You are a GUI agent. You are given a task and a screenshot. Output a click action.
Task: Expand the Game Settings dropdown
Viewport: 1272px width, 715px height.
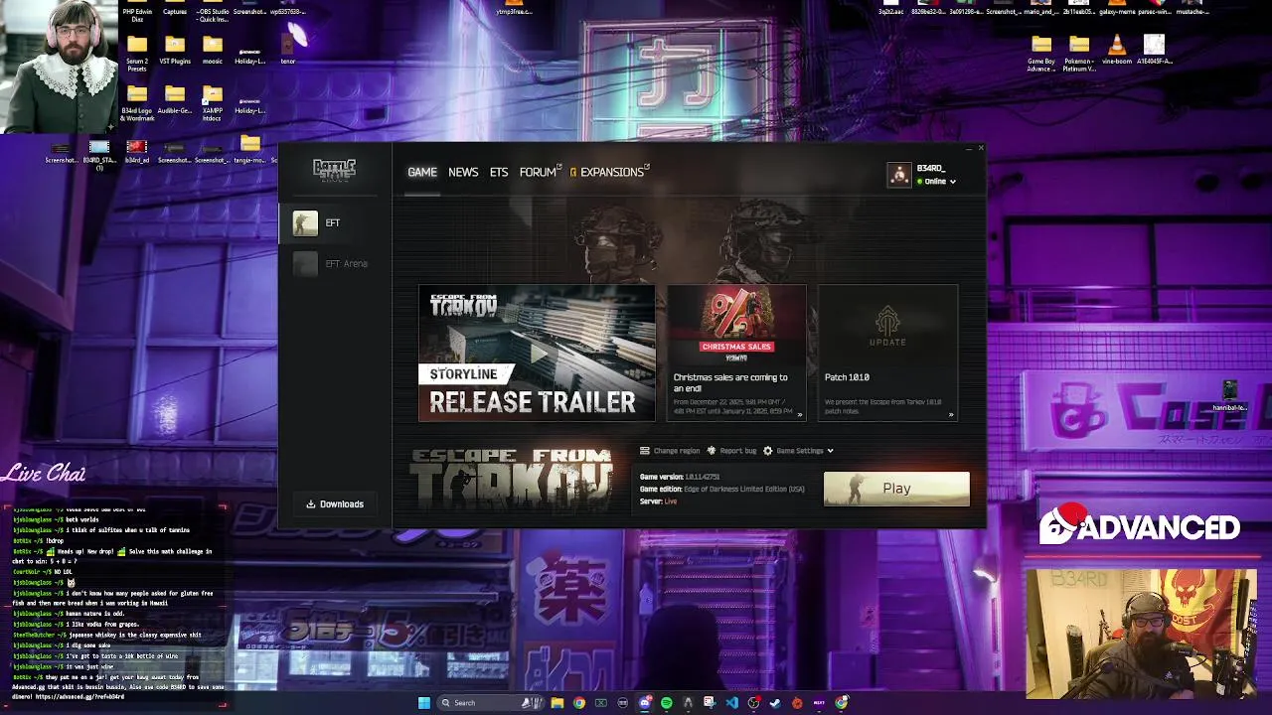798,451
